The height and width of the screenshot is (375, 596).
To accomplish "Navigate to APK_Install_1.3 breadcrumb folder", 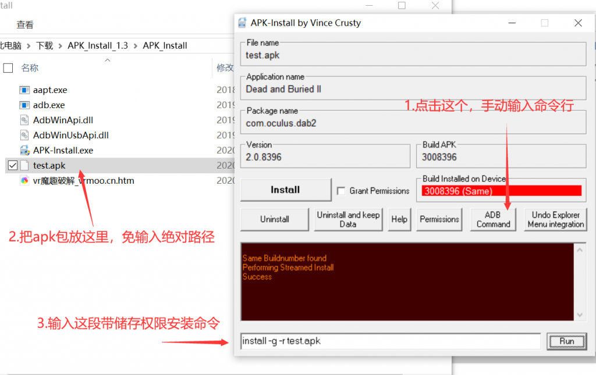I will click(97, 45).
